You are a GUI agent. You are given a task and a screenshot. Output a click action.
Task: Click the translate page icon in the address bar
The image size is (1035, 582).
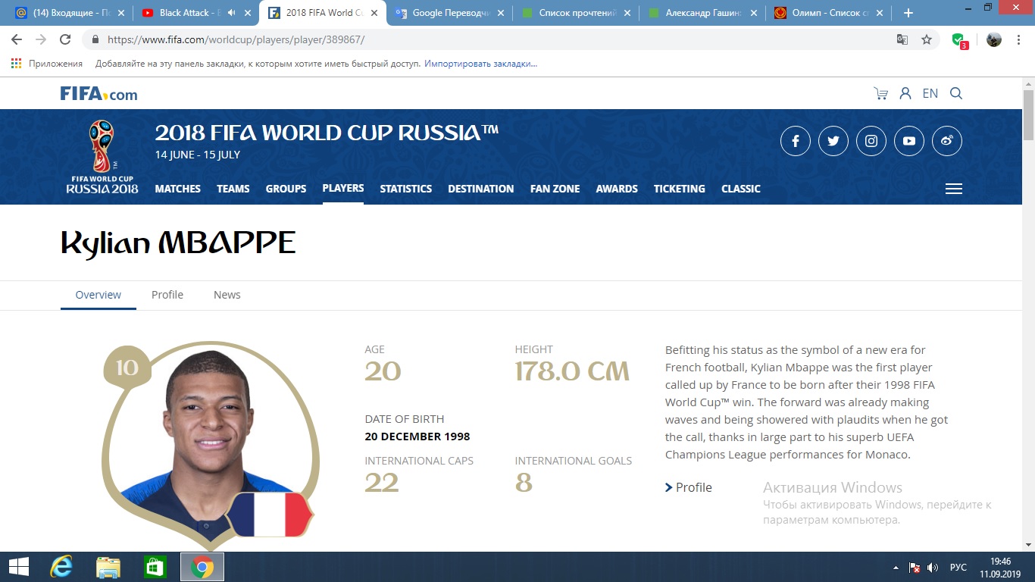[x=902, y=39]
